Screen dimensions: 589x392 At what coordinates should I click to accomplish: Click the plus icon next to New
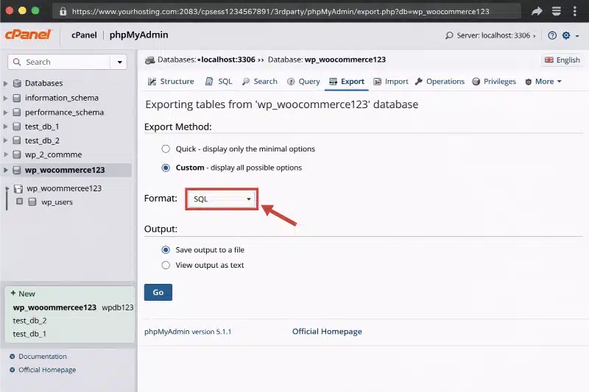[13, 293]
